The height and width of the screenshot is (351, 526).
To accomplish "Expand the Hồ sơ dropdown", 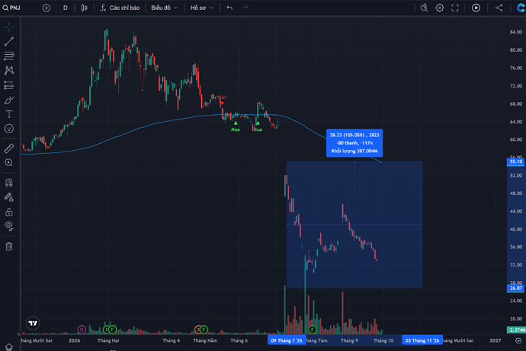I will coord(201,8).
